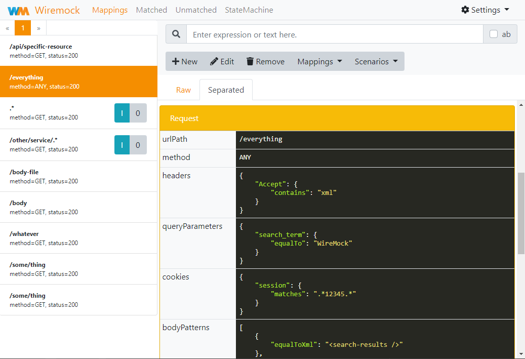Remove the selected mapping
The height and width of the screenshot is (359, 525).
pyautogui.click(x=265, y=61)
